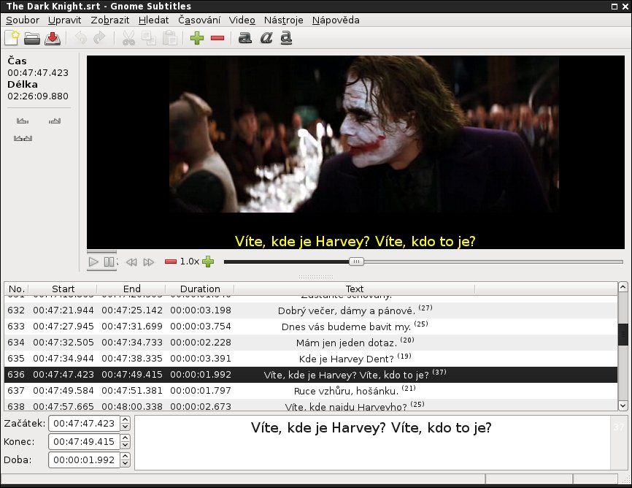
Task: Apply bold formatting to subtitle
Action: (x=245, y=38)
